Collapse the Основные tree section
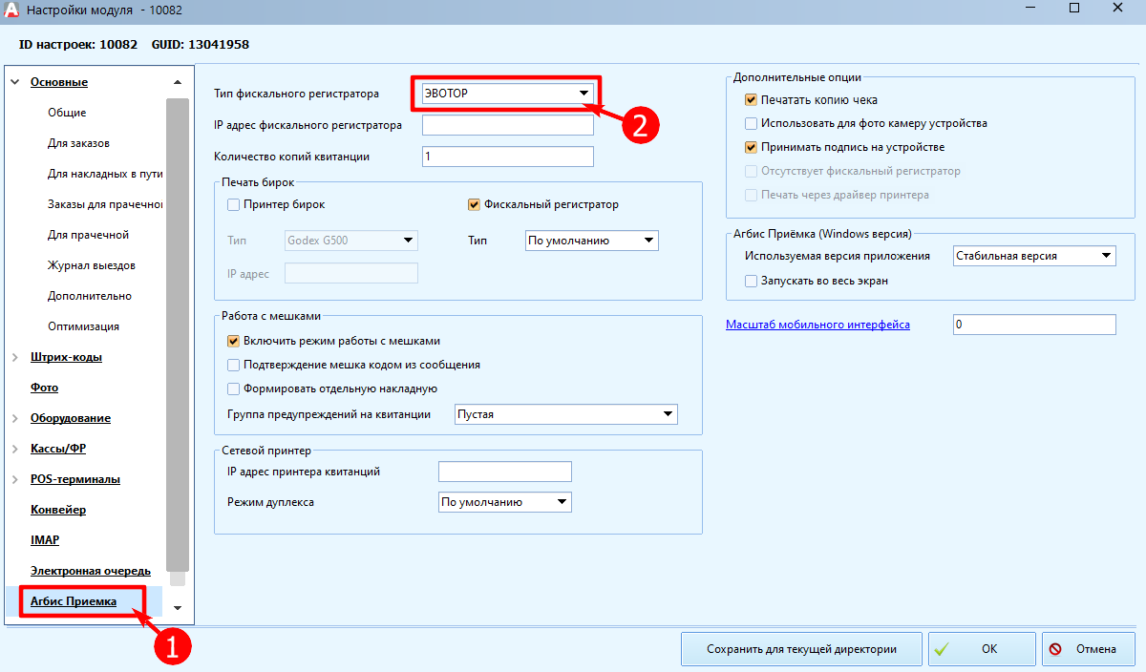Image resolution: width=1146 pixels, height=672 pixels. 15,82
